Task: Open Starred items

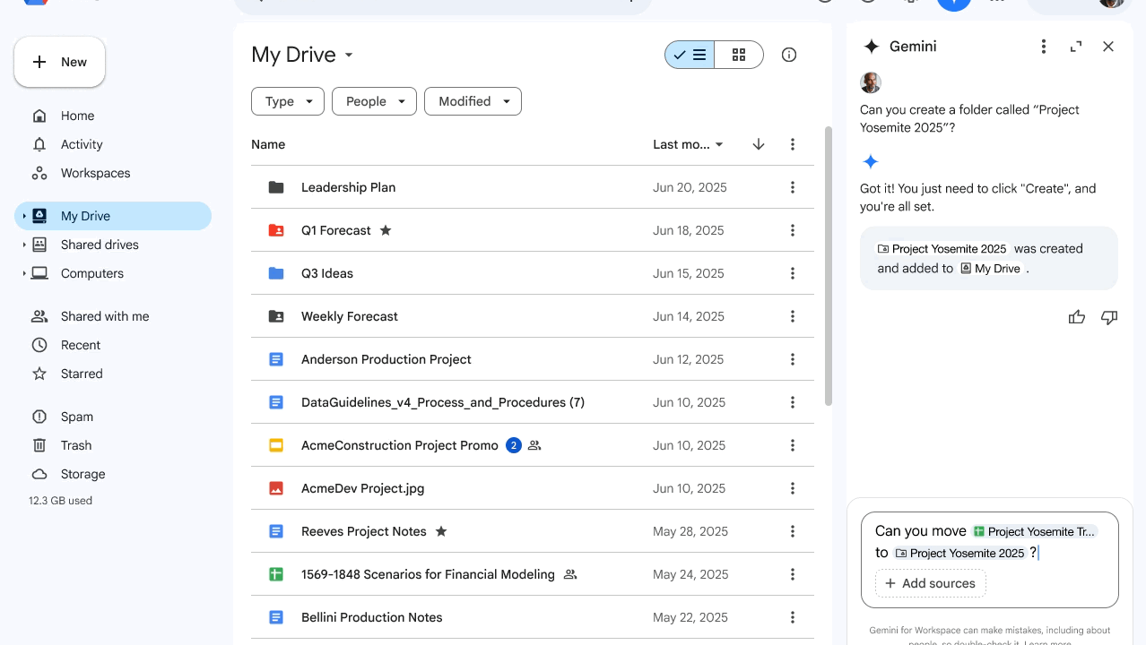Action: [x=82, y=374]
